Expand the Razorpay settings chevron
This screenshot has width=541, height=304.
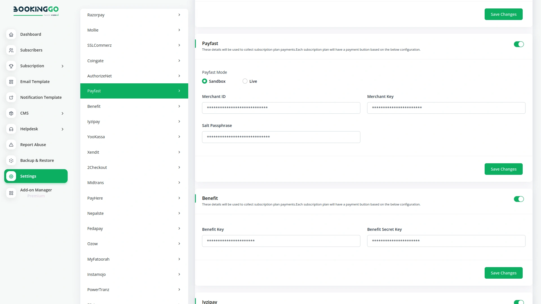(x=179, y=15)
